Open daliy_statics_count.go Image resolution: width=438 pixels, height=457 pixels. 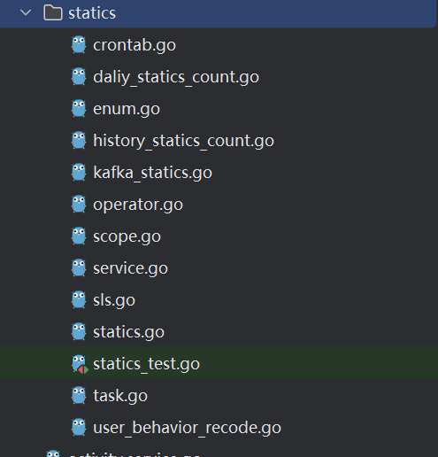tap(176, 77)
